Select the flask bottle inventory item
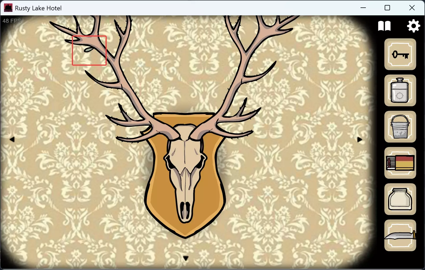Viewport: 425px width, 270px height. pyautogui.click(x=400, y=91)
